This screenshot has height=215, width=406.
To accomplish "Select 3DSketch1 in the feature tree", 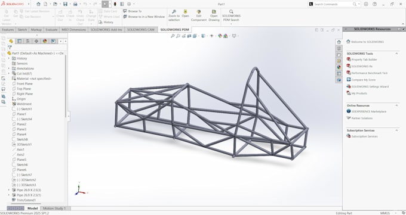I will (21, 145).
